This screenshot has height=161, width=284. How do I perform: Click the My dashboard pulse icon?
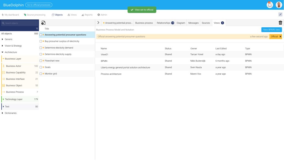[x=3, y=15]
